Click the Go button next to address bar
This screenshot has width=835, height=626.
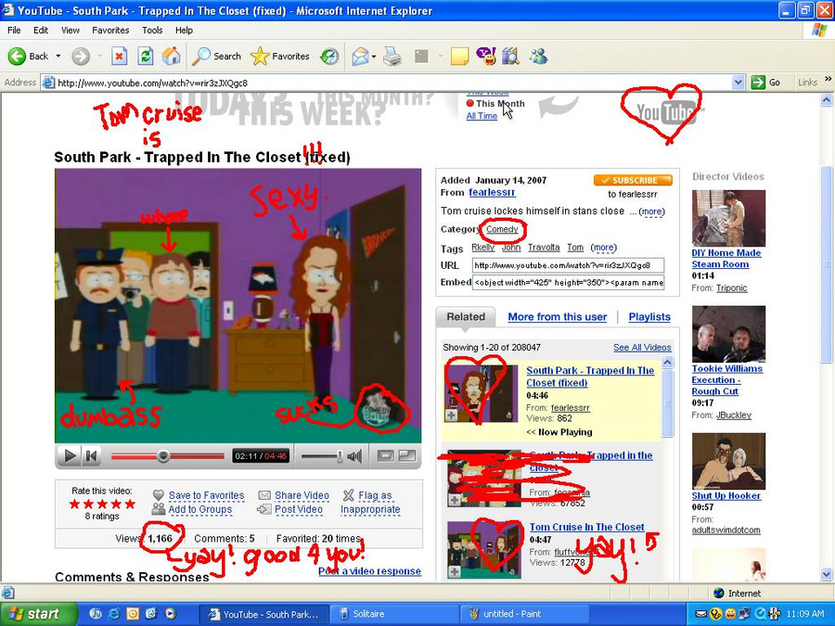[765, 83]
